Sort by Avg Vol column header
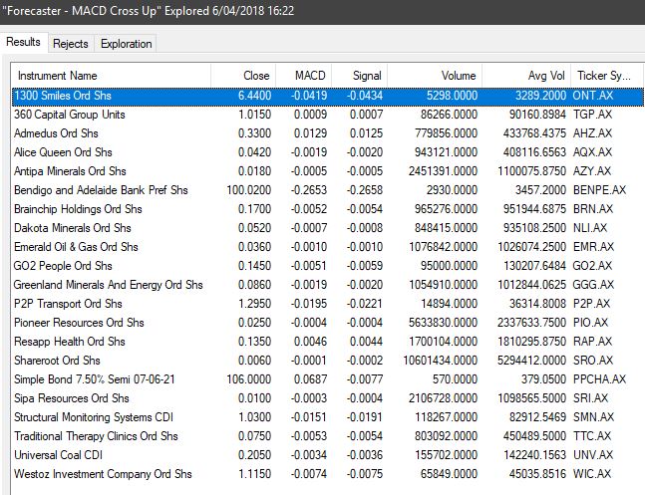Screen dimensions: 645x495 526,76
